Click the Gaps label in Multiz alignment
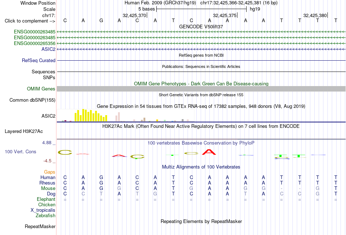This screenshot has height=235, width=346. [50, 172]
